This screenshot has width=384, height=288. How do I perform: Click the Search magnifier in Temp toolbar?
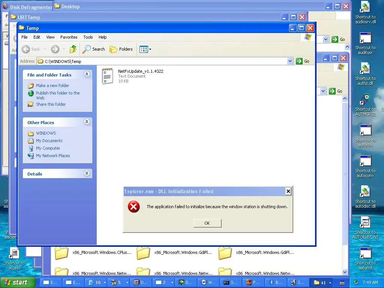coord(93,49)
